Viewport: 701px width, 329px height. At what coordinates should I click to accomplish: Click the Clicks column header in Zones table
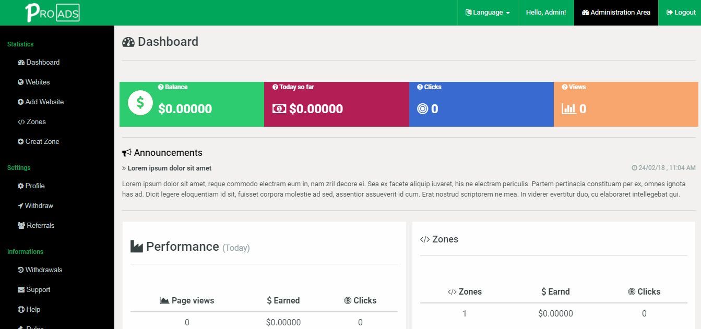644,291
